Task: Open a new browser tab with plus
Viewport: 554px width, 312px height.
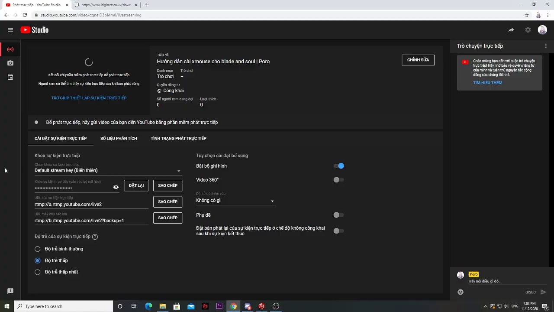Action: tap(147, 5)
